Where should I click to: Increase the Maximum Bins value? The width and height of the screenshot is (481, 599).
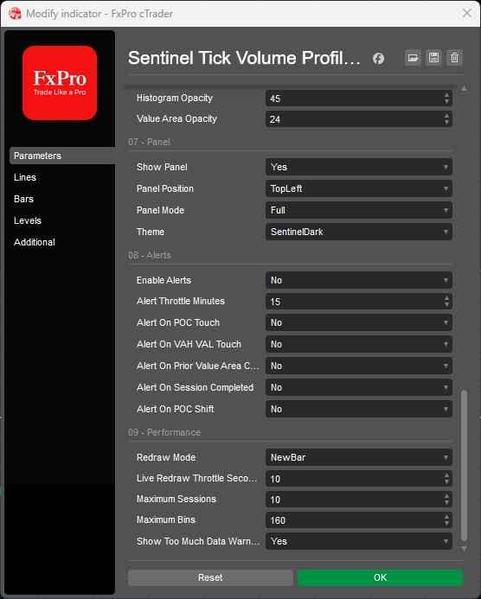[x=446, y=517]
